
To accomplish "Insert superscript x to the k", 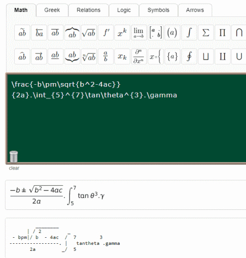I will (122, 33).
